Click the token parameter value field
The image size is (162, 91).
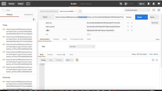pyautogui.click(x=105, y=30)
